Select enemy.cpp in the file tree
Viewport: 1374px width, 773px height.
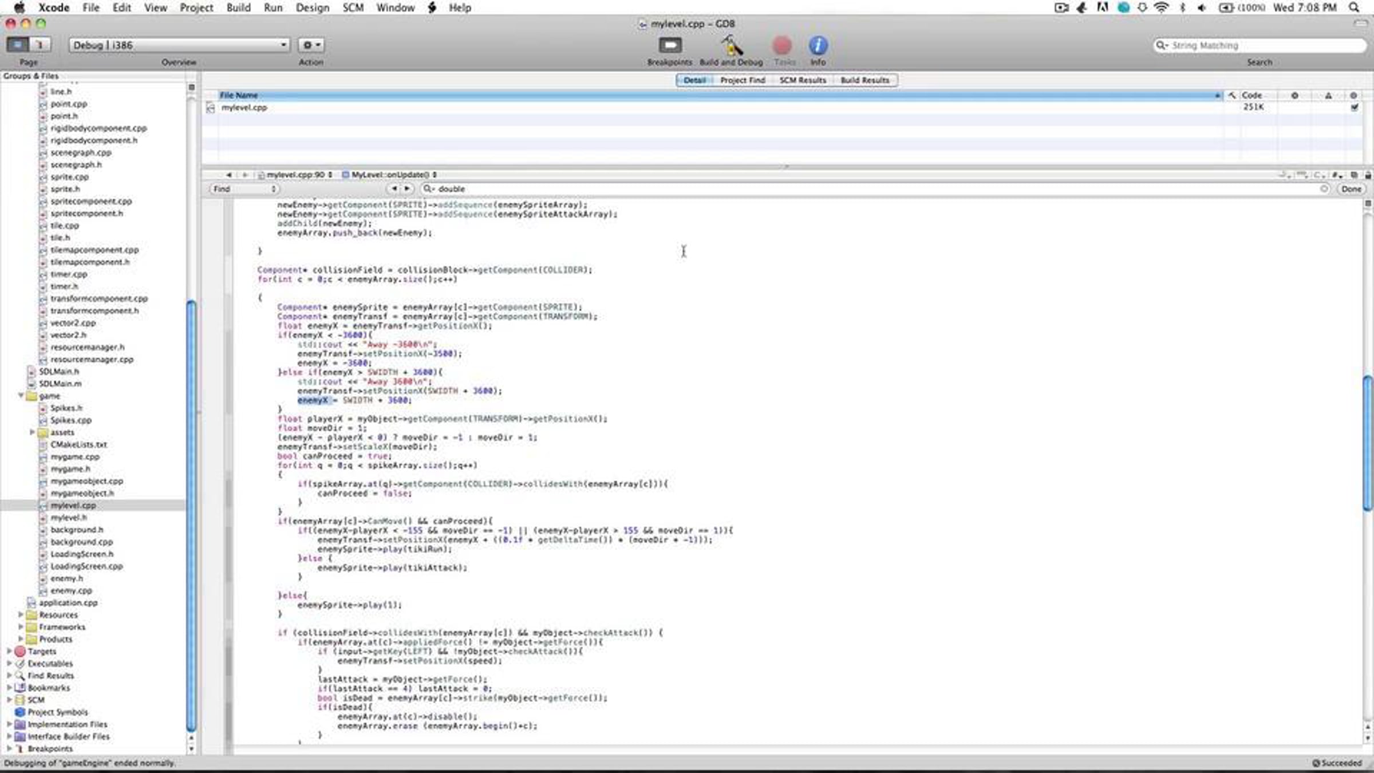(x=71, y=590)
